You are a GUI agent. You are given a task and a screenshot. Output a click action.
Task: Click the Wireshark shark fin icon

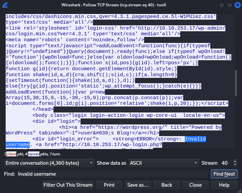pos(5,5)
